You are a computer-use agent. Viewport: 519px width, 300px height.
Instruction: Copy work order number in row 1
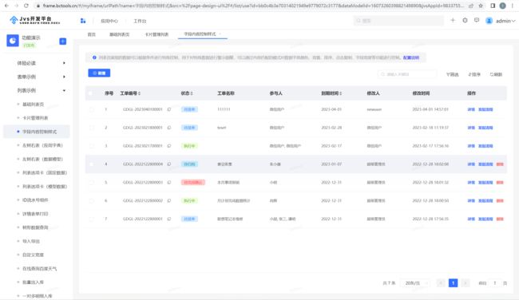[x=169, y=109]
